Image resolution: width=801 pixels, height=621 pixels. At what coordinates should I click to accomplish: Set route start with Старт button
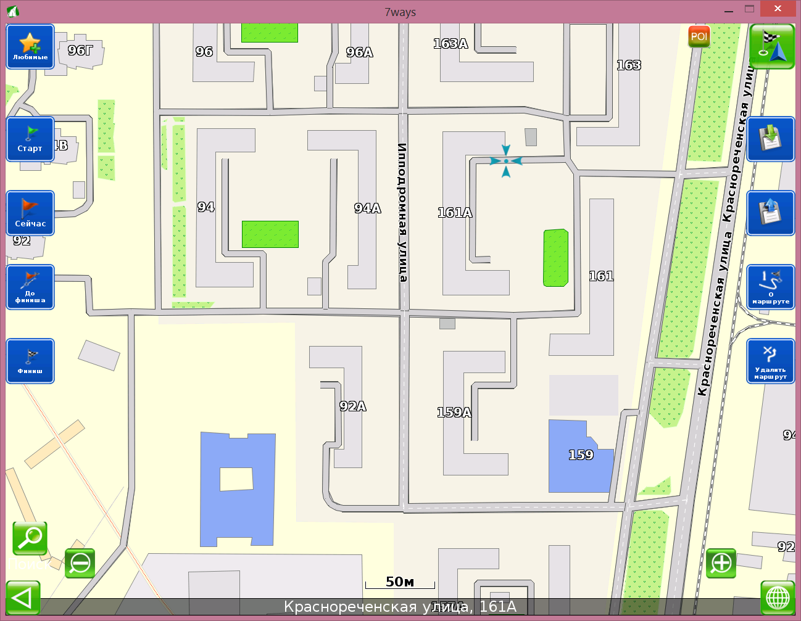pos(30,139)
